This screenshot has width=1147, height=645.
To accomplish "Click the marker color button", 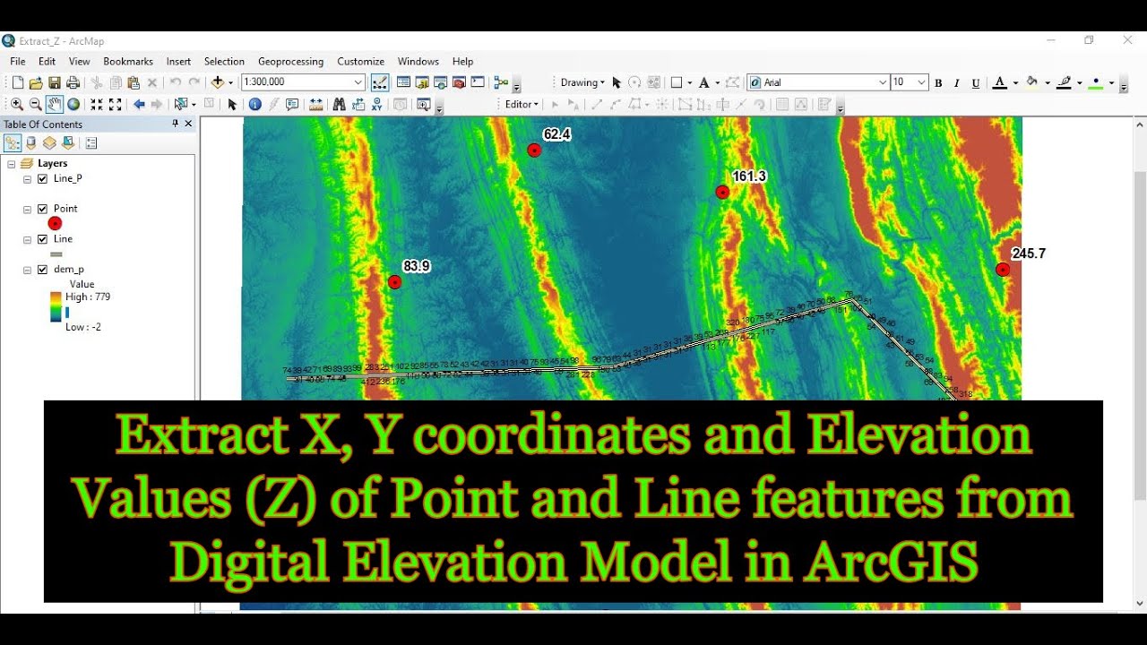I will pos(1095,83).
